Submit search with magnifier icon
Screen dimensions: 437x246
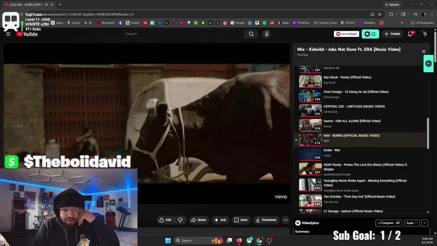251,34
